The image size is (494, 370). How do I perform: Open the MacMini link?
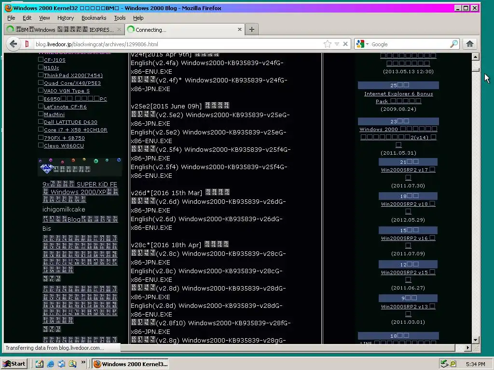(x=54, y=115)
